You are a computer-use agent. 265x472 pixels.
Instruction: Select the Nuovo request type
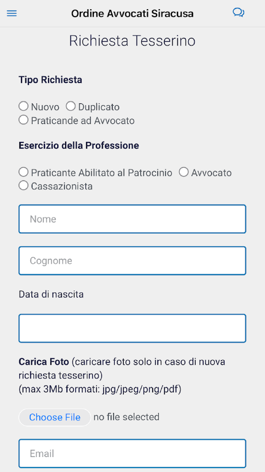tap(23, 106)
